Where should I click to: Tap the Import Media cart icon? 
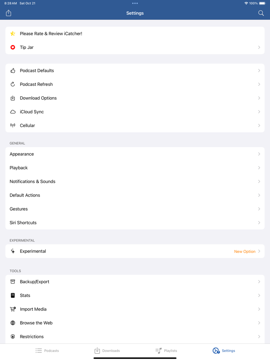(13, 309)
